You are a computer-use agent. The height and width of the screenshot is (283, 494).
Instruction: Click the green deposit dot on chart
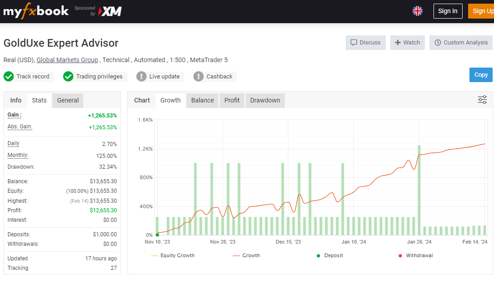pyautogui.click(x=157, y=234)
